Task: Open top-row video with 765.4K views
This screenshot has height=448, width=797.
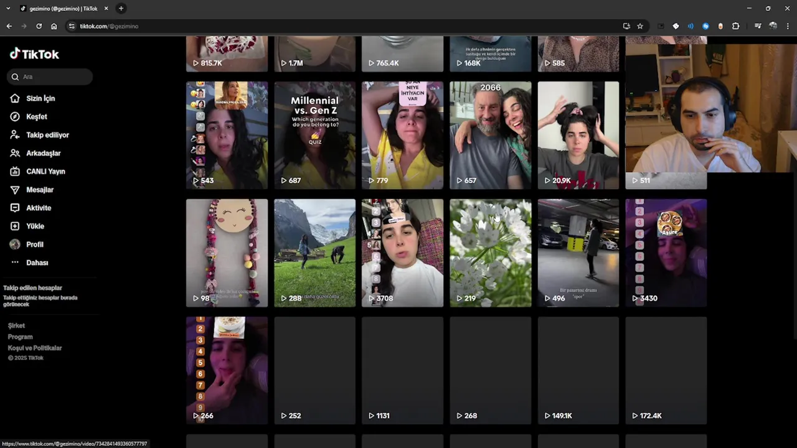Action: click(x=402, y=54)
